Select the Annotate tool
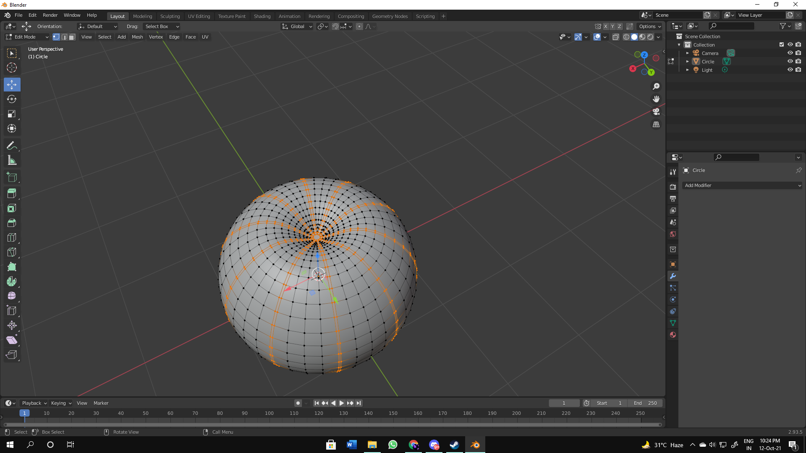Screen dimensions: 806x453 pos(12,146)
